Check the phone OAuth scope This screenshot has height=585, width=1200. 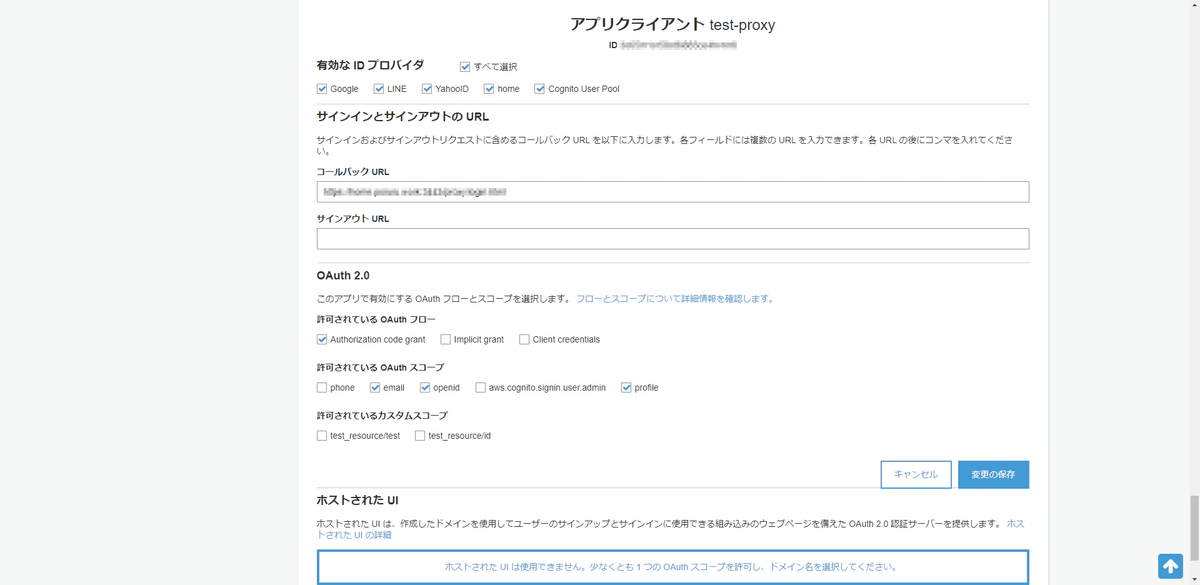point(322,387)
